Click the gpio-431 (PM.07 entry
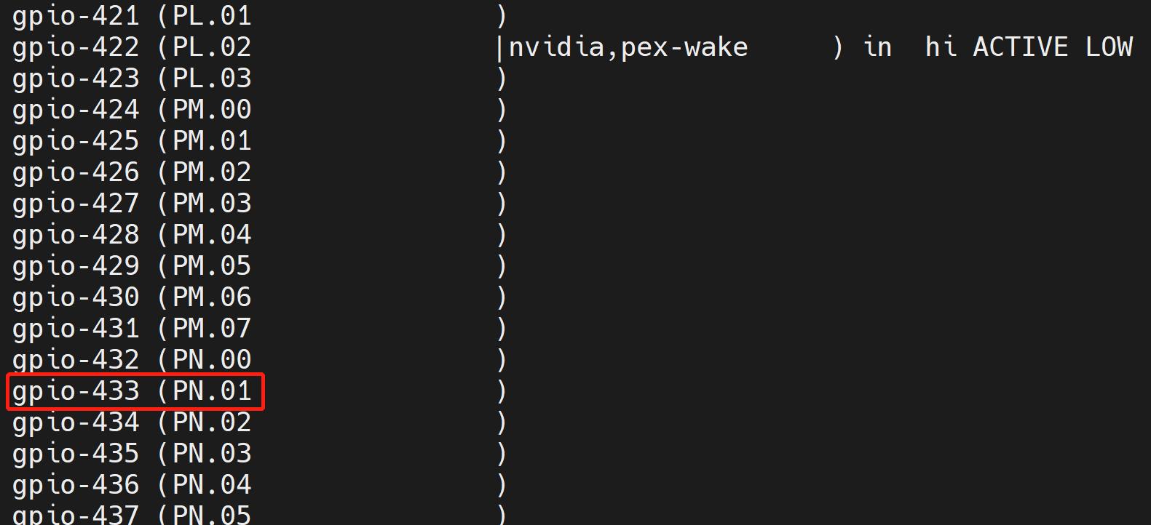Viewport: 1151px width, 525px height. coord(132,329)
